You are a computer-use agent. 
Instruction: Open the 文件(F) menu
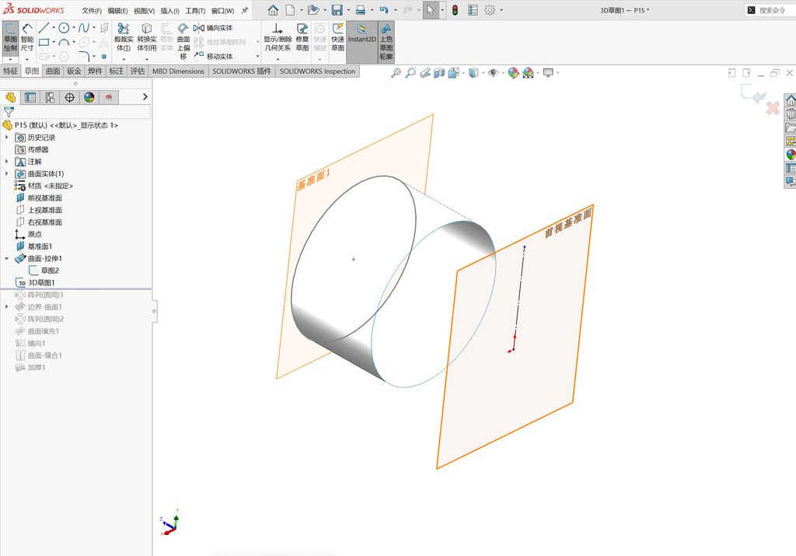tap(92, 11)
